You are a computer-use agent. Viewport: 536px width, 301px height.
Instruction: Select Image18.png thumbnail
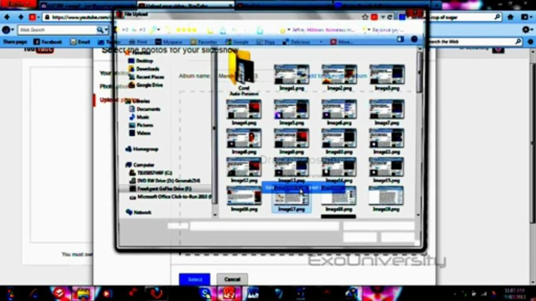[x=339, y=196]
